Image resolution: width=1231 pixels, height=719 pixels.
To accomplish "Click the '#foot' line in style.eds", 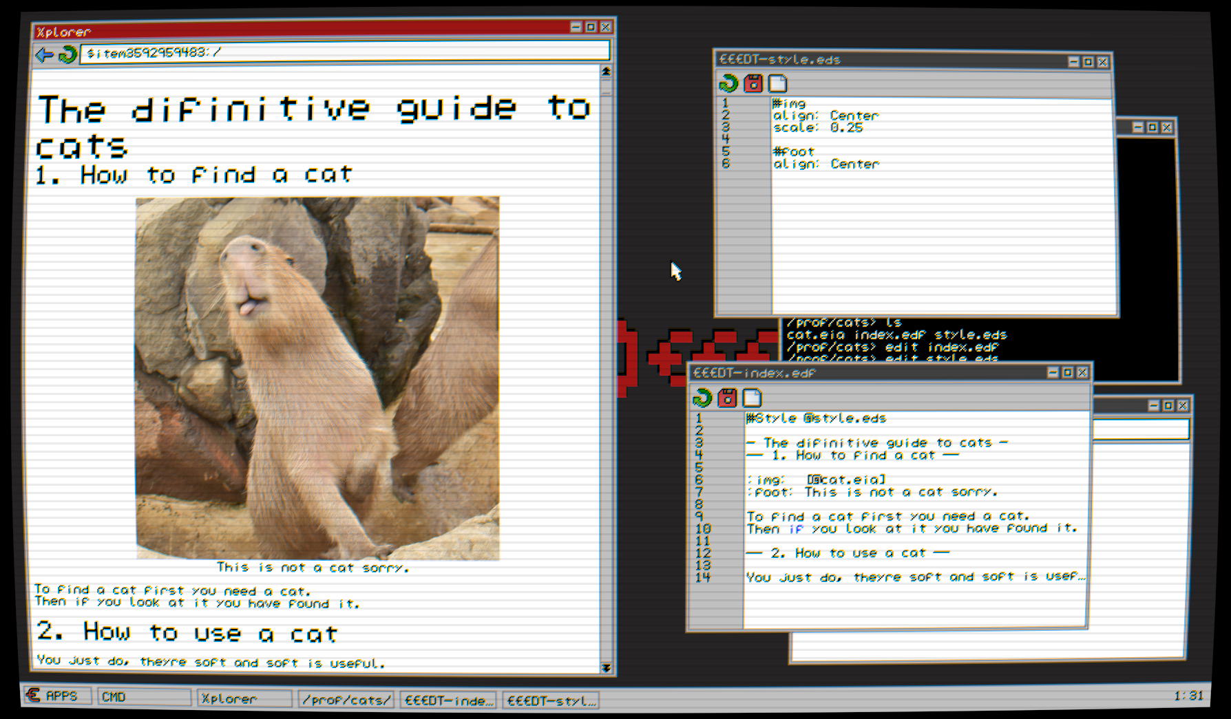I will pos(794,151).
